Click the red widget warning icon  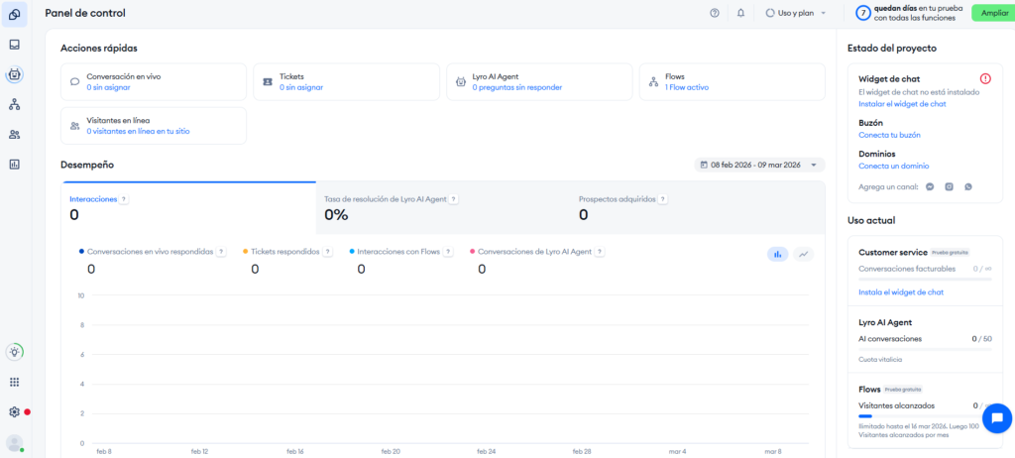tap(985, 78)
